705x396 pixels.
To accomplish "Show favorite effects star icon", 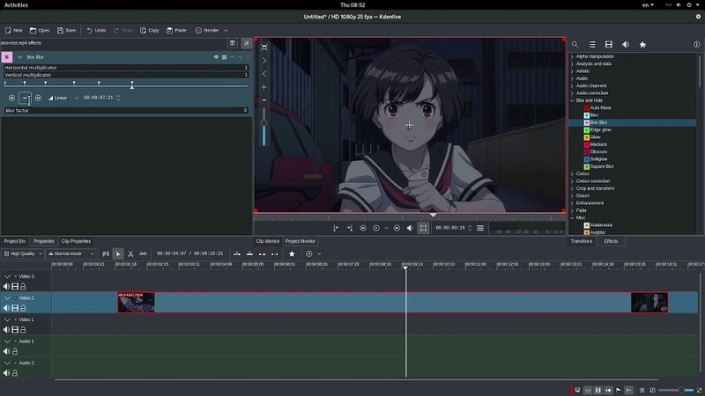I will pyautogui.click(x=642, y=45).
